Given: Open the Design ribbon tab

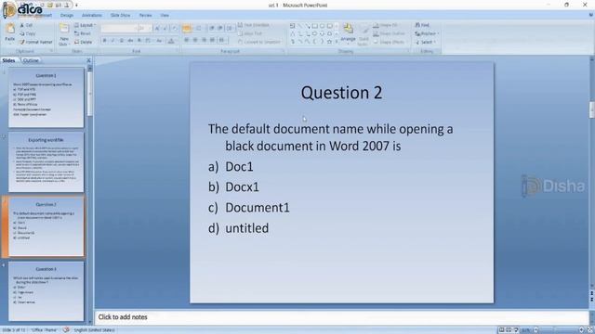Looking at the screenshot, I should click(x=67, y=15).
